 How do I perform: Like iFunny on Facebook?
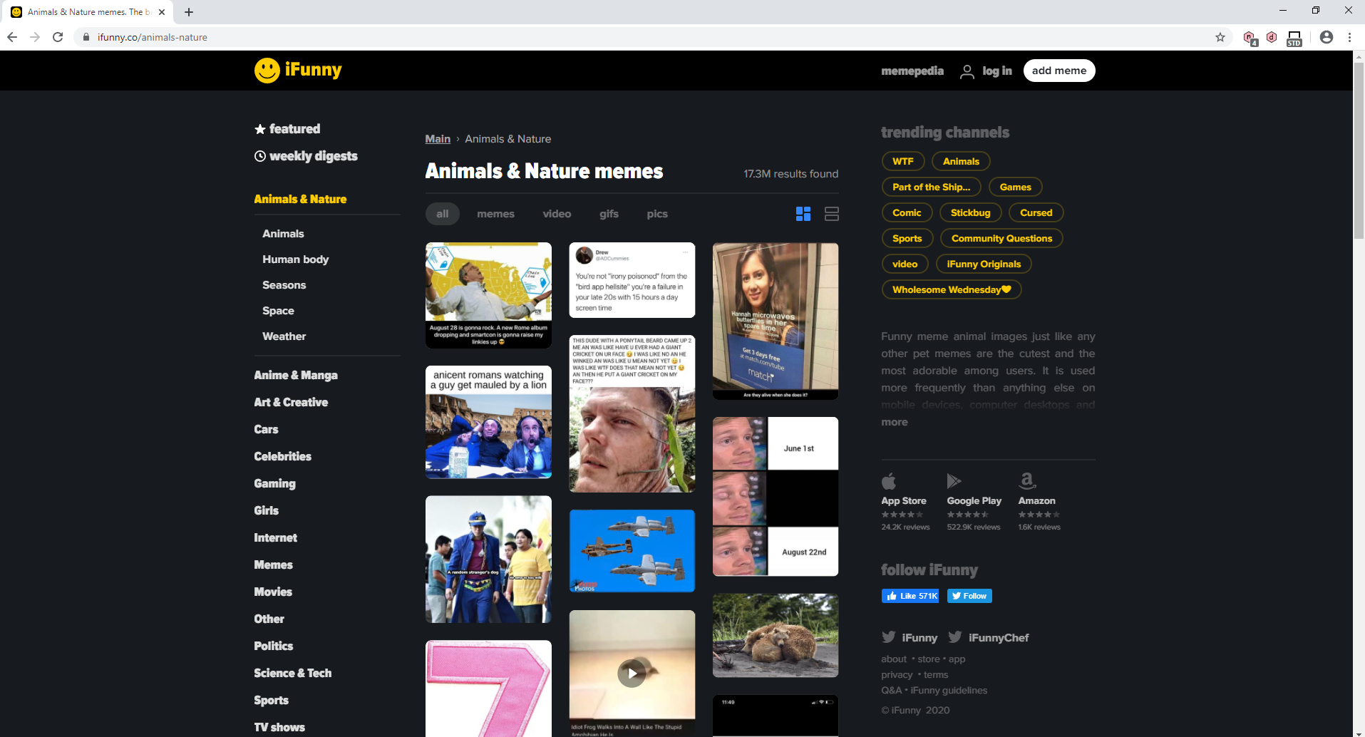pyautogui.click(x=910, y=595)
